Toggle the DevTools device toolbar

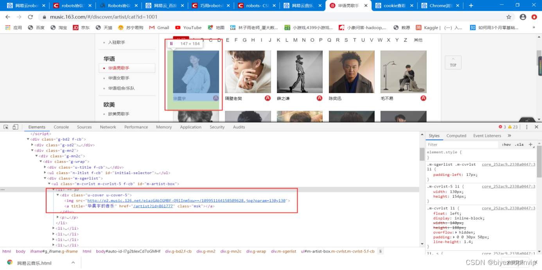coord(16,127)
